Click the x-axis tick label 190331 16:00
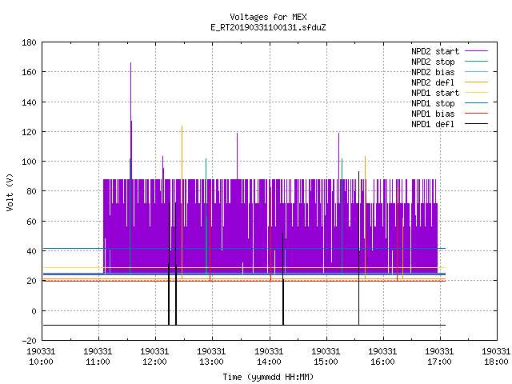The width and height of the screenshot is (512, 384). pyautogui.click(x=382, y=357)
